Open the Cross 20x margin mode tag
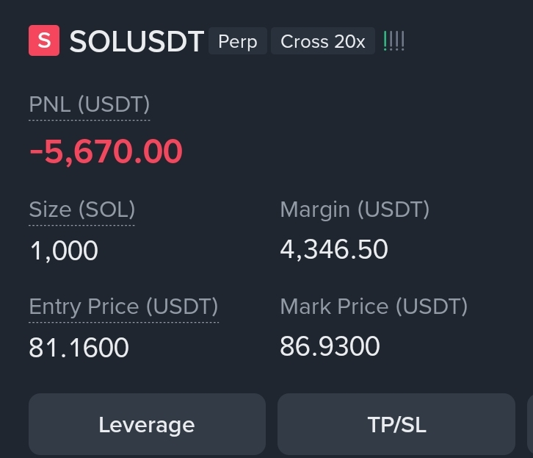533x458 pixels. tap(323, 41)
